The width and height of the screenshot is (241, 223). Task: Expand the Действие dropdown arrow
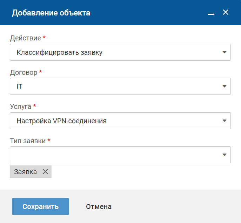[225, 53]
